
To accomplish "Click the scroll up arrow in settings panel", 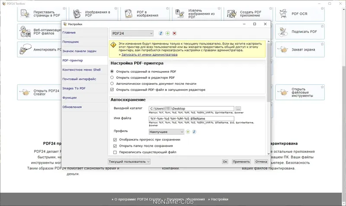I will coord(269,42).
